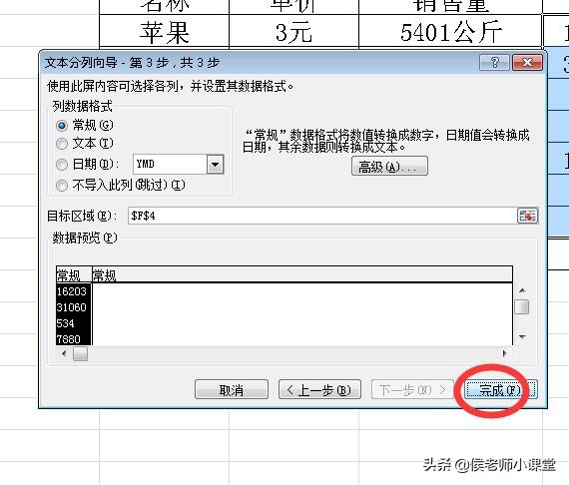Viewport: 569px width, 485px height.
Task: Click the preview vertical scrollbar thumb
Action: (x=522, y=307)
